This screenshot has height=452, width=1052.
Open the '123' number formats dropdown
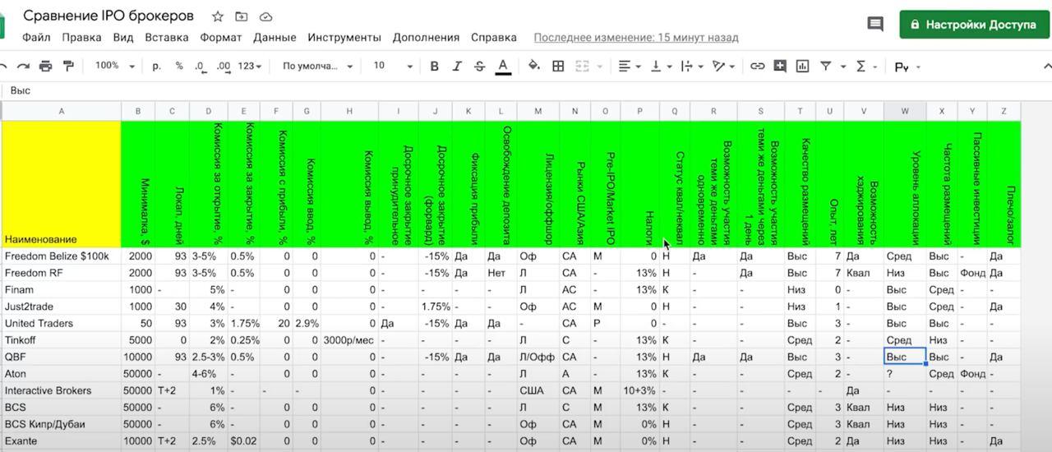pyautogui.click(x=249, y=66)
